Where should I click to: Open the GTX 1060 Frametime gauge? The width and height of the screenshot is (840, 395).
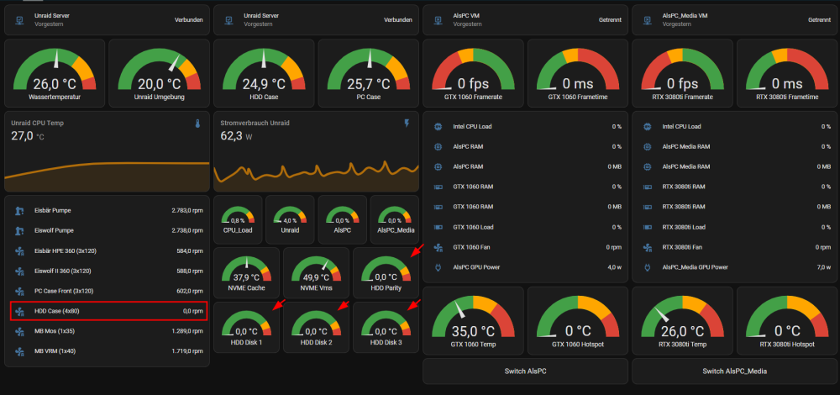coord(578,73)
